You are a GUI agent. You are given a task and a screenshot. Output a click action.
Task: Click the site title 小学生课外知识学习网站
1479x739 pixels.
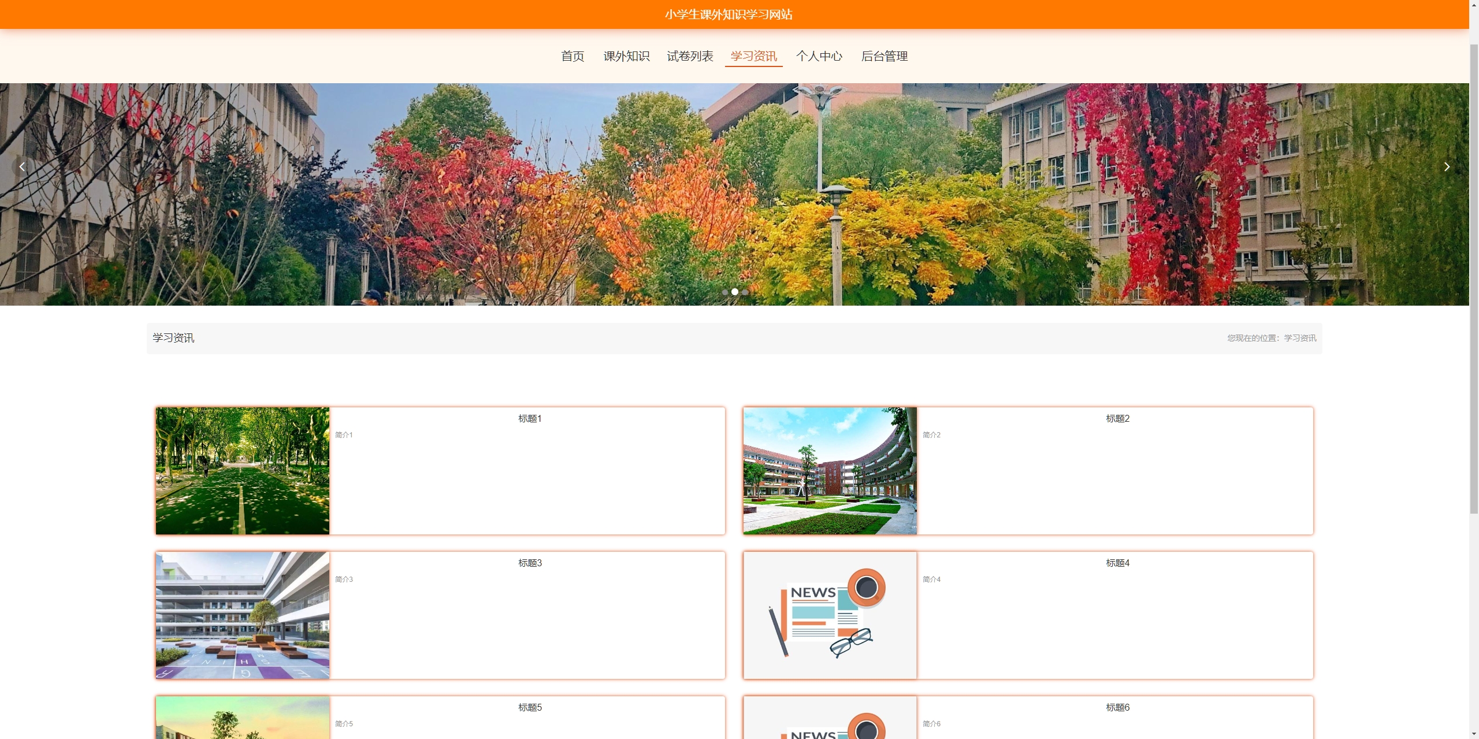(729, 14)
